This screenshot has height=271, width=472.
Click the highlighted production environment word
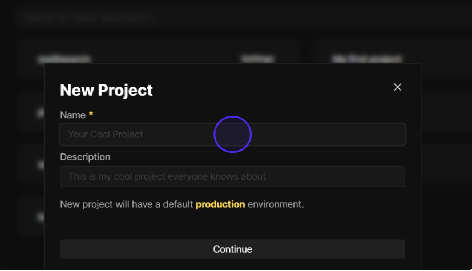[220, 204]
